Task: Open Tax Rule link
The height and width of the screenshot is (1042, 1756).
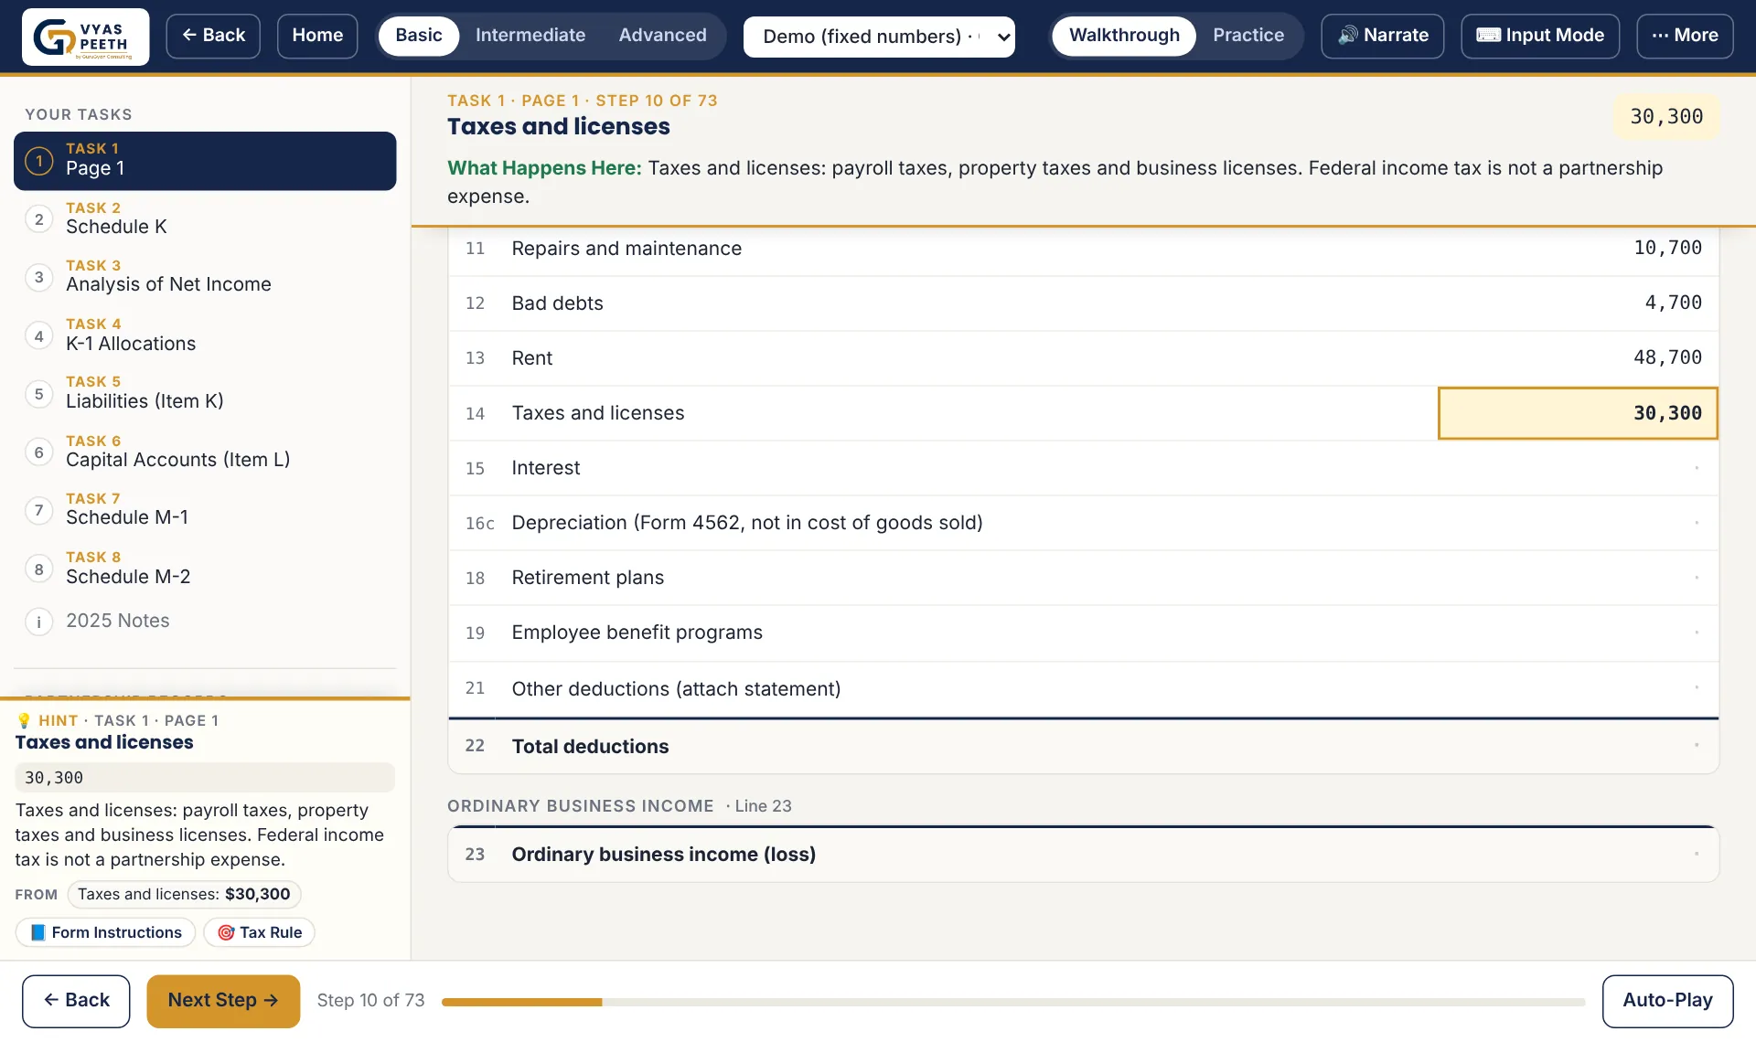Action: (x=260, y=932)
